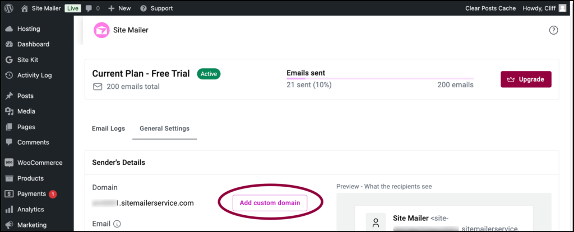Open Site Kit in sidebar
574x232 pixels.
(27, 60)
